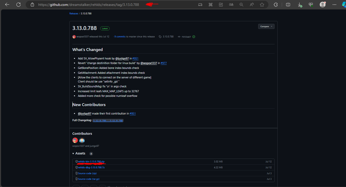Download rehlds-bin-3.13.0.788.zip

pos(91,162)
